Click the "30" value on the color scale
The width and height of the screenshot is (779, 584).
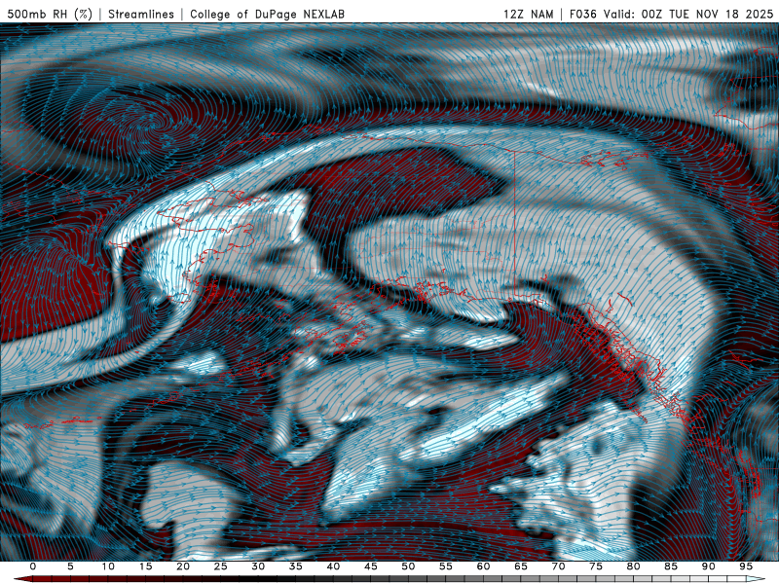click(x=258, y=566)
